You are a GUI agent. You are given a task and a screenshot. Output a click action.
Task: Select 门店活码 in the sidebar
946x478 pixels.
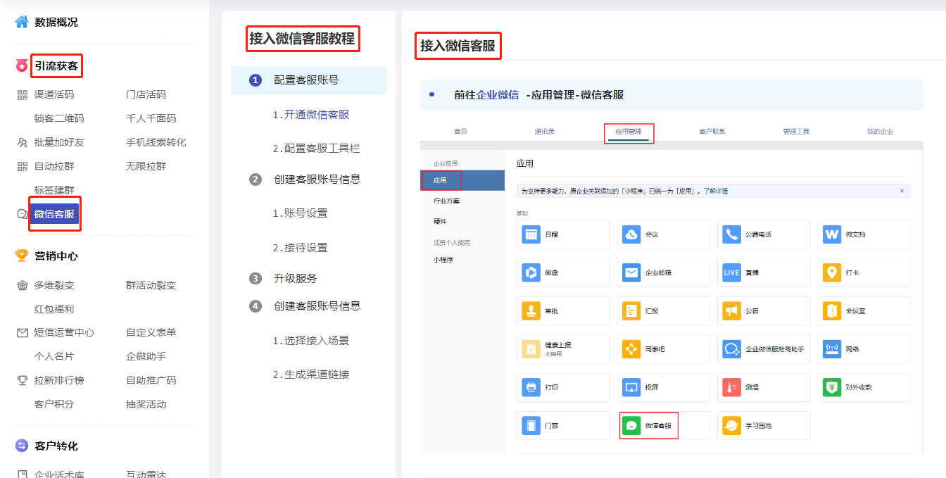coord(146,94)
